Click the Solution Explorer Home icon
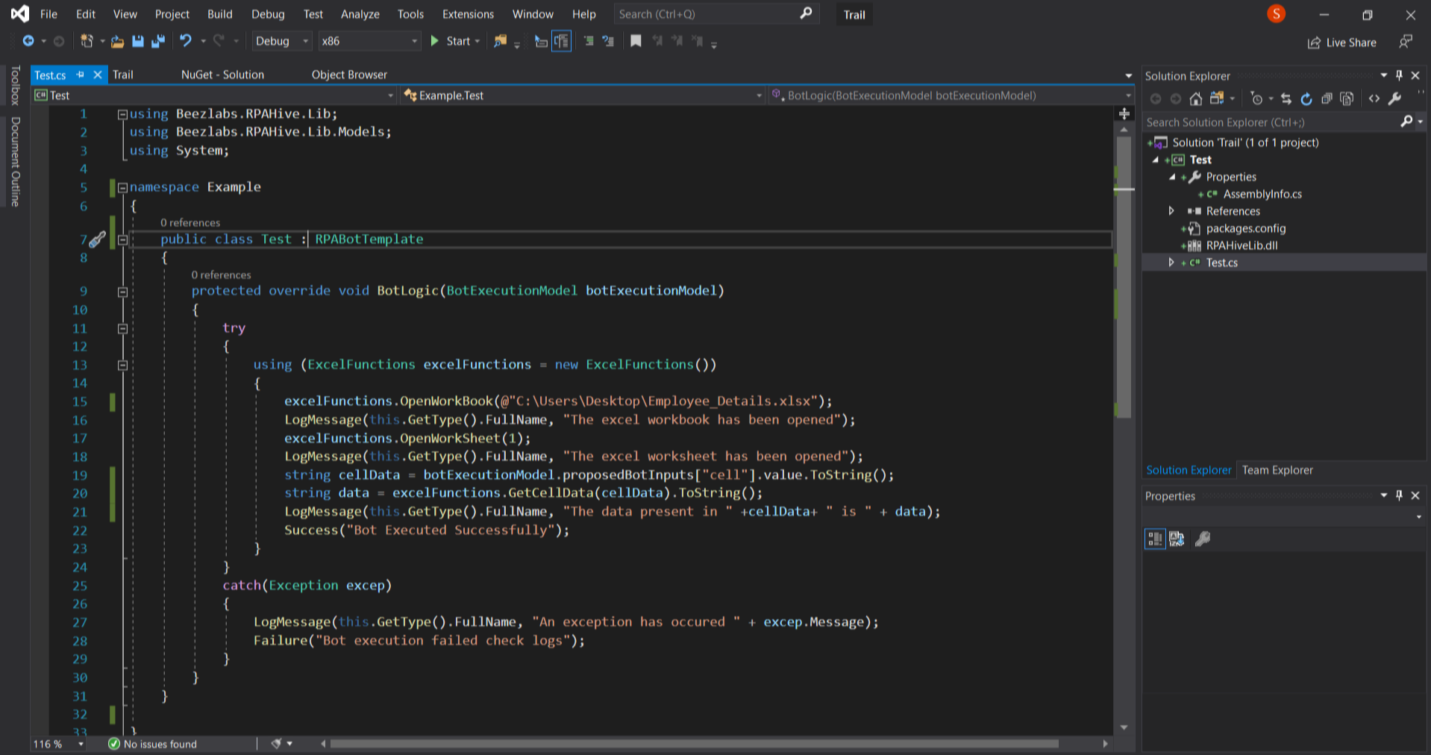Screen dimensions: 1431x755 1196,98
